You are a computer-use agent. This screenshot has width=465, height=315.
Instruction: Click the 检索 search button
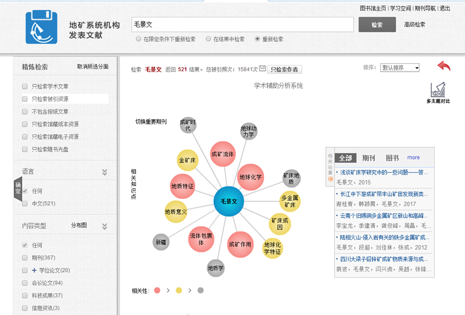pos(377,25)
